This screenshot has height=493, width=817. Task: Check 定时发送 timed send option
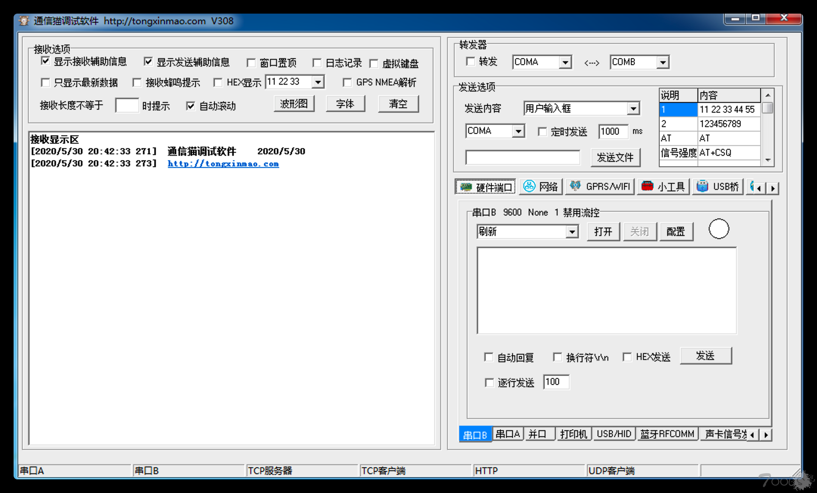tap(542, 132)
